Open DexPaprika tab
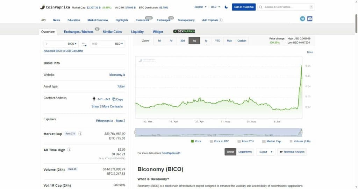The height and width of the screenshot is (189, 358). tap(184, 31)
